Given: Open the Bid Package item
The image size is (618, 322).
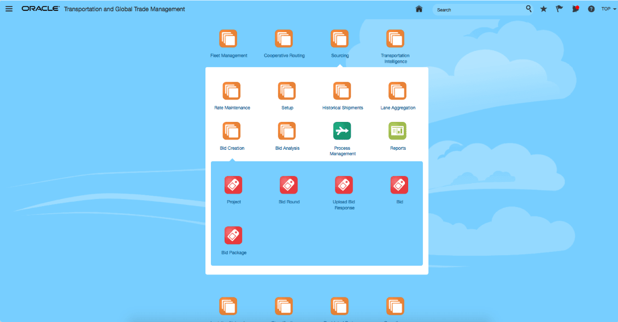Looking at the screenshot, I should point(233,235).
